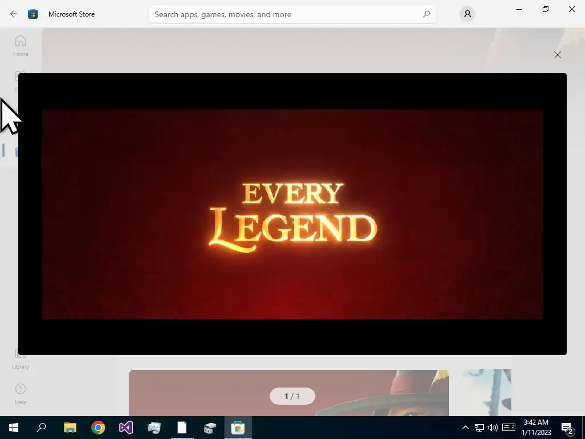The height and width of the screenshot is (439, 585).
Task: Open the Home section in sidebar
Action: click(x=21, y=46)
